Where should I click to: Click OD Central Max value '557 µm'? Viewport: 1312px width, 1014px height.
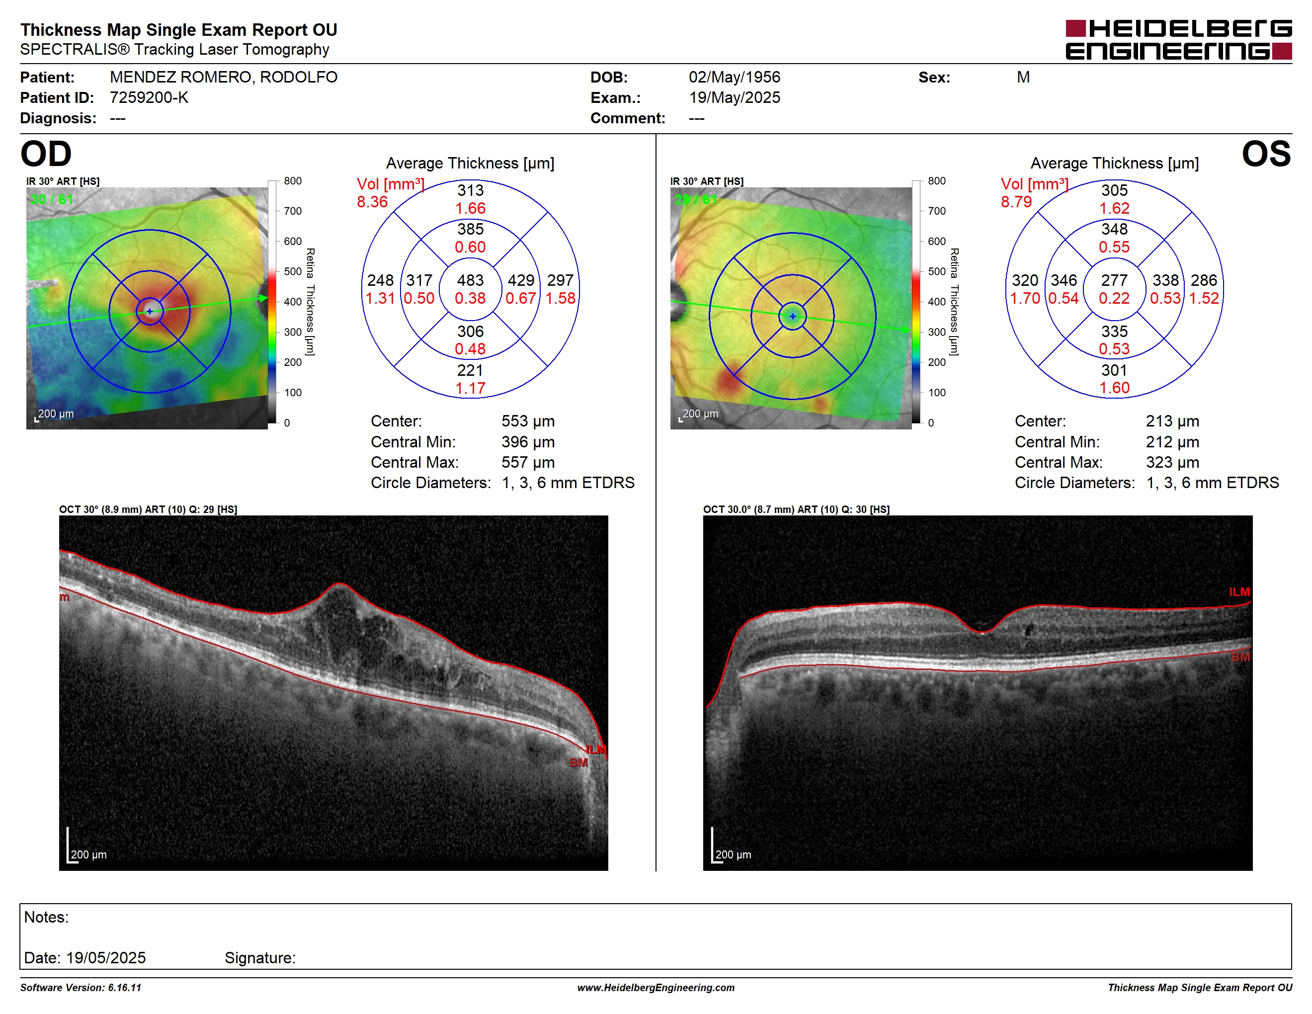[x=528, y=463]
